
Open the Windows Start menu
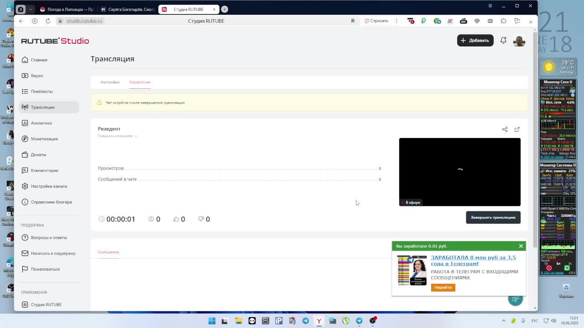[x=212, y=321]
